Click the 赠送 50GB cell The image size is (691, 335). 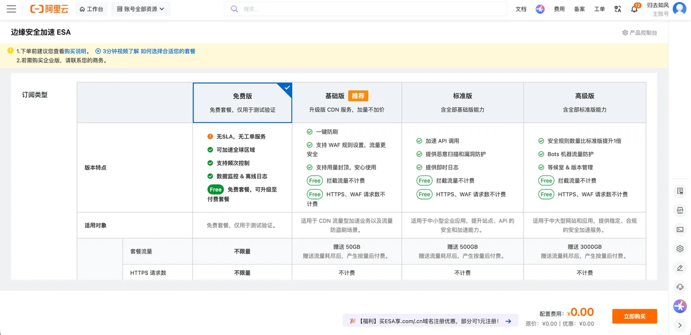(347, 251)
